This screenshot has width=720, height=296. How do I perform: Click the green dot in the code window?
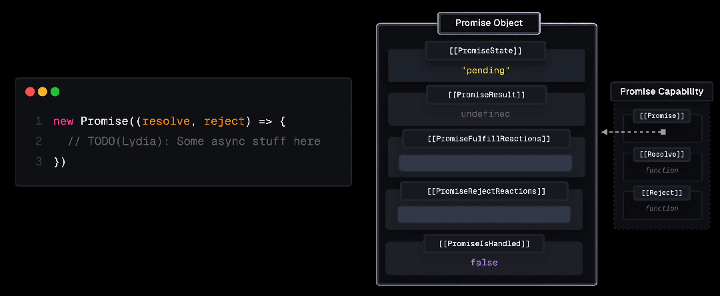click(x=55, y=92)
